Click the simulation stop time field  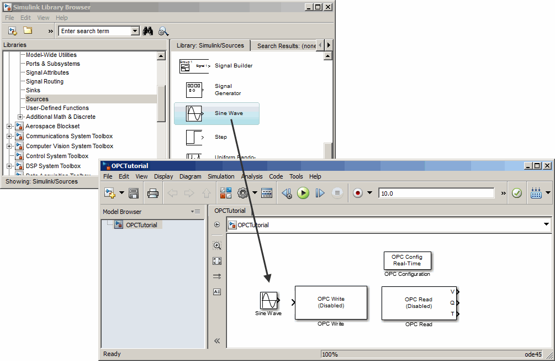[436, 193]
